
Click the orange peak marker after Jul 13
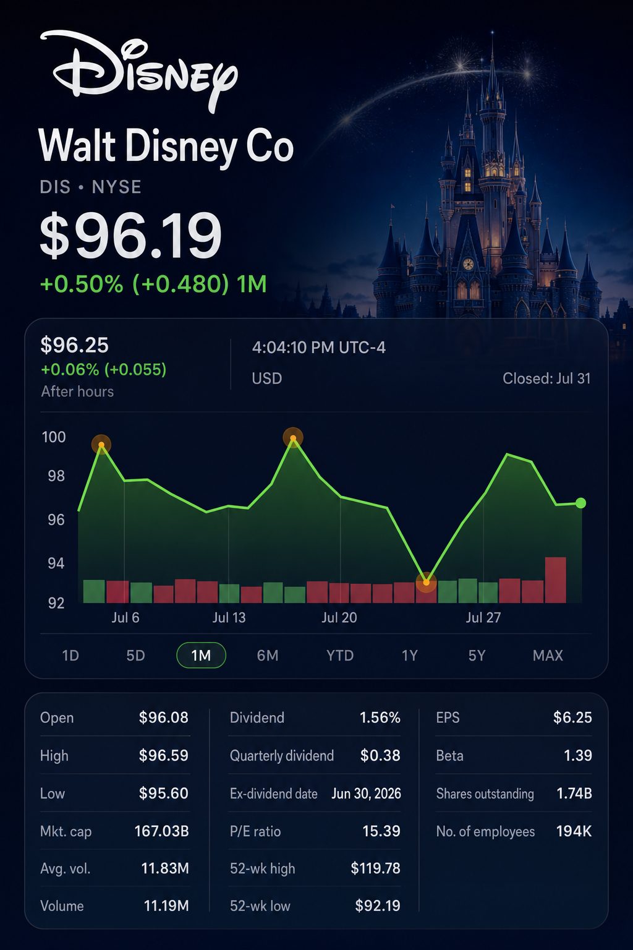click(293, 438)
